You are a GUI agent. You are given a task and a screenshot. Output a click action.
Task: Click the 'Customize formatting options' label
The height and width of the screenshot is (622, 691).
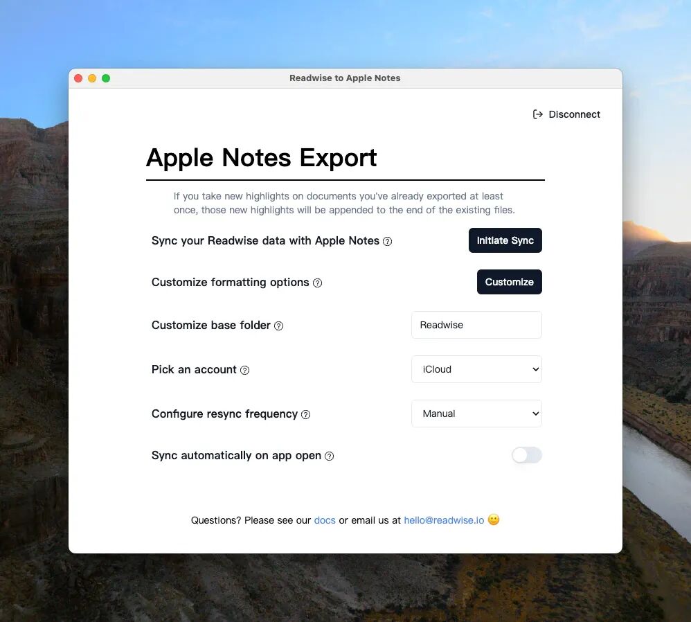[x=231, y=282]
